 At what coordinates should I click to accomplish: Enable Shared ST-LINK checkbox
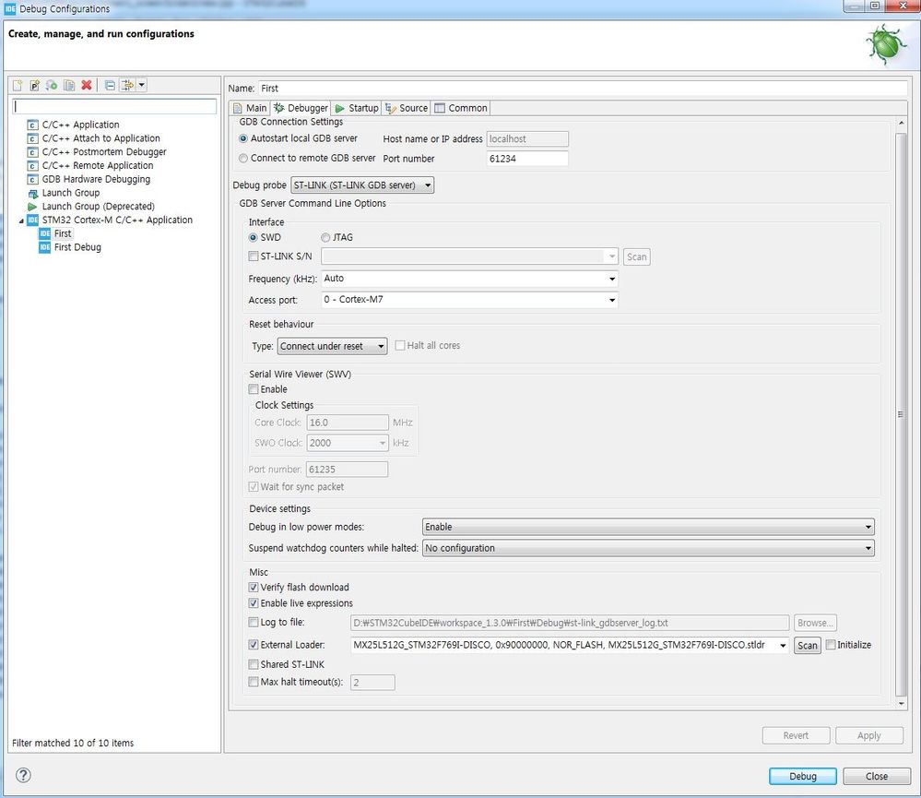point(254,664)
